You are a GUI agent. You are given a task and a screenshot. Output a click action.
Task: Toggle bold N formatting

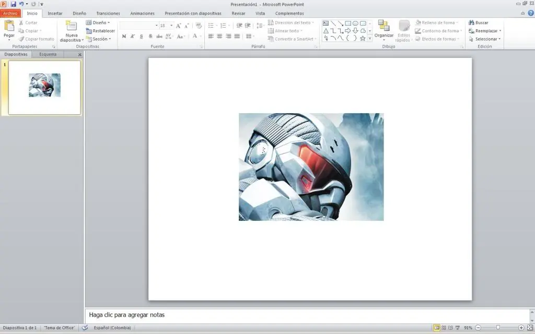pos(124,36)
